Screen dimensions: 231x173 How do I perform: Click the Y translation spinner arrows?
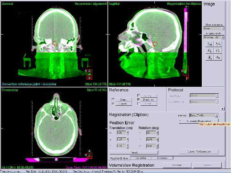127,139
